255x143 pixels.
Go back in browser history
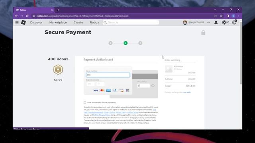(16, 16)
